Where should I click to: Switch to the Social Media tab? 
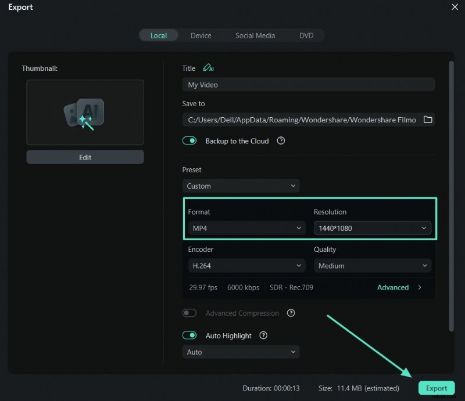[255, 35]
